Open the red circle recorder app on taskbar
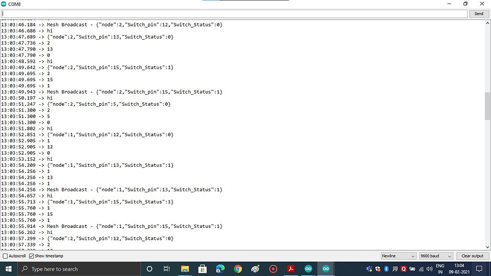The image size is (491, 276). [273, 269]
